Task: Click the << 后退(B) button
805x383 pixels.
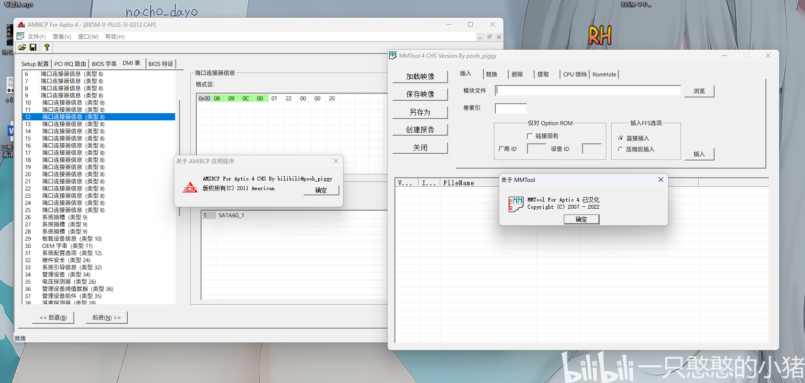Action: [x=54, y=318]
